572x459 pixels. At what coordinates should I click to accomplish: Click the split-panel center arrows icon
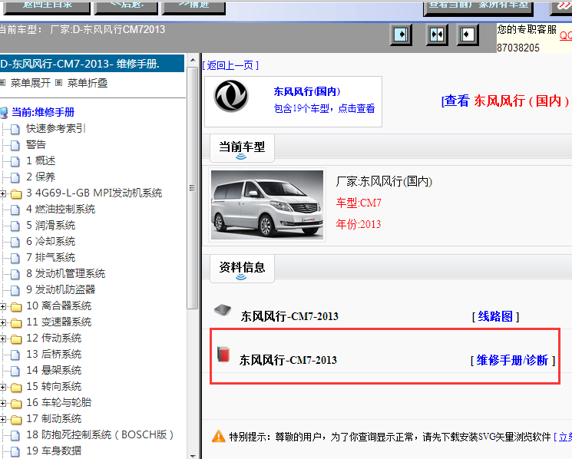tap(437, 35)
